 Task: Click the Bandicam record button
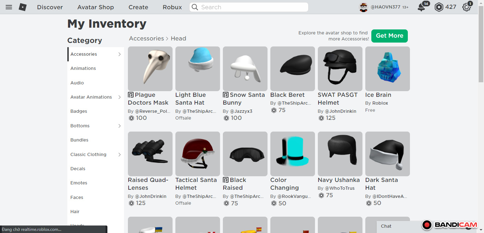[x=427, y=225]
